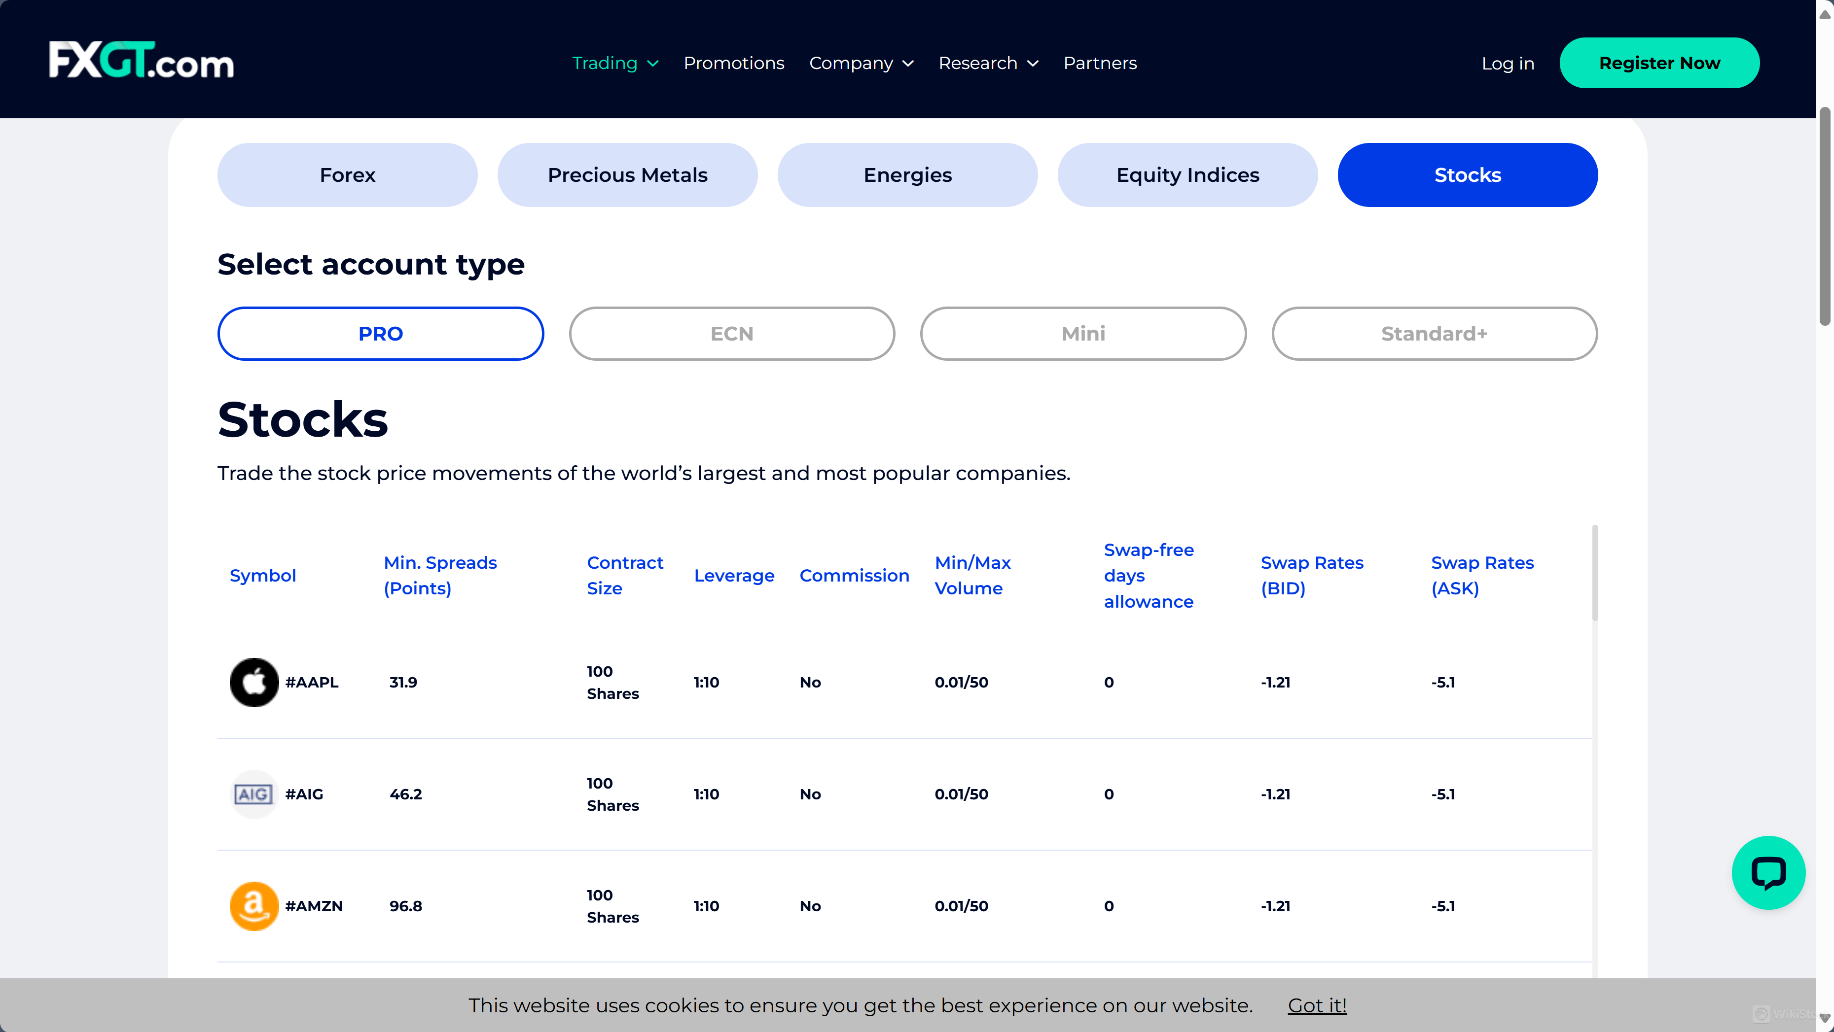
Task: Open the Precious Metals tab
Action: (x=626, y=174)
